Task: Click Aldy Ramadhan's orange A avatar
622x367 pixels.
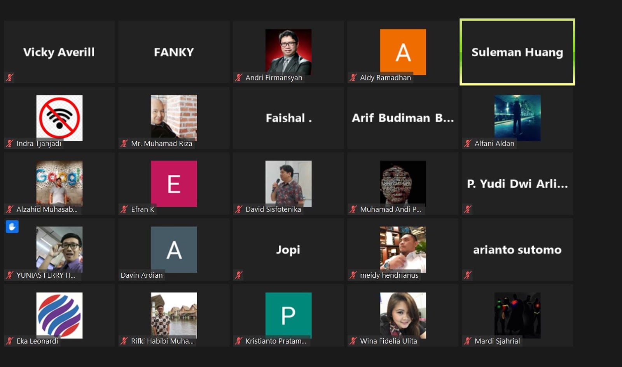Action: coord(403,52)
